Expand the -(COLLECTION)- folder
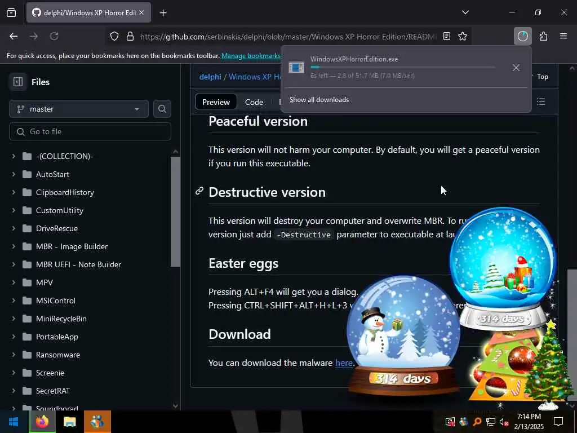This screenshot has height=433, width=577. [x=14, y=156]
